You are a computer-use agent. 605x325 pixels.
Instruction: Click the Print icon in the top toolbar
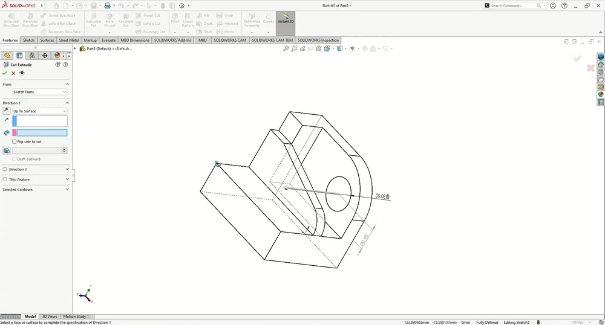(x=107, y=5)
